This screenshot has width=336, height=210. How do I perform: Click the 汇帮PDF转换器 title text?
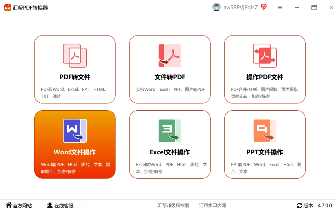point(30,8)
